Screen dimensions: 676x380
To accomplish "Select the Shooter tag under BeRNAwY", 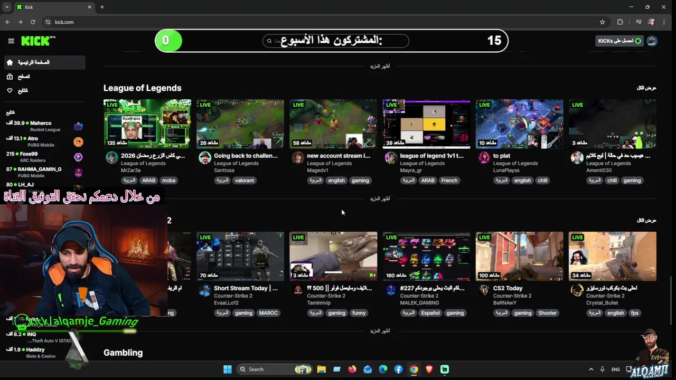I will point(547,313).
